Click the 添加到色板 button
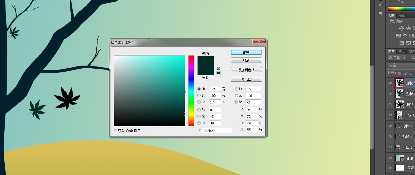Viewport: 415px width, 175px height. (x=246, y=70)
